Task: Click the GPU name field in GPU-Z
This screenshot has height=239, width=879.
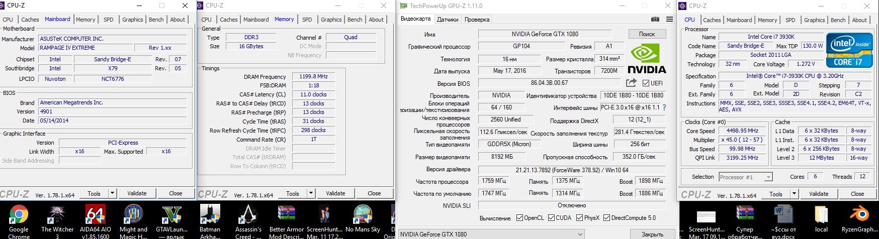Action: [545, 34]
